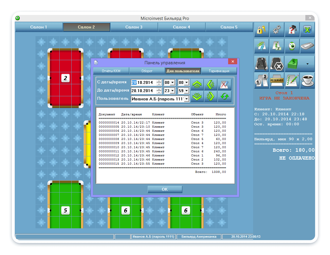Click the green refresh arrows button
Viewport: 330px width, 255px height.
224,96
